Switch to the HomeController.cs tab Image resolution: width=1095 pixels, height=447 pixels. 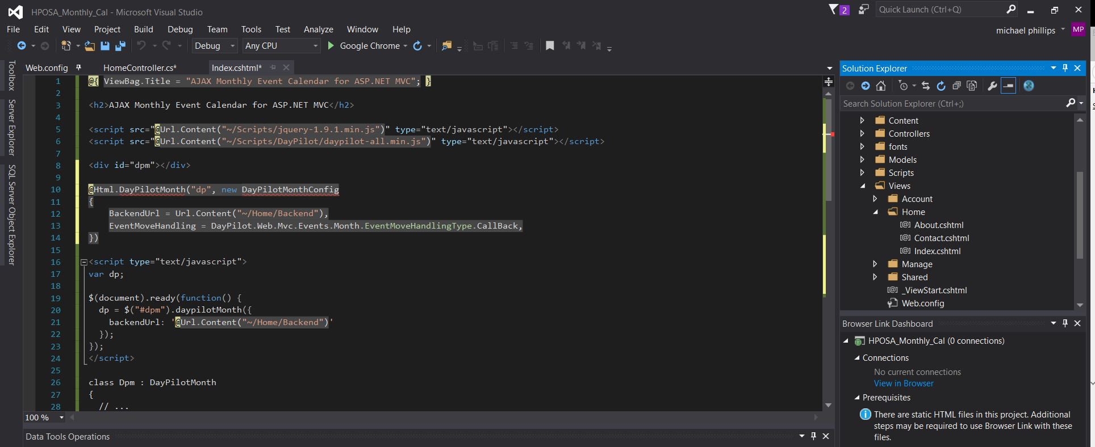(140, 68)
